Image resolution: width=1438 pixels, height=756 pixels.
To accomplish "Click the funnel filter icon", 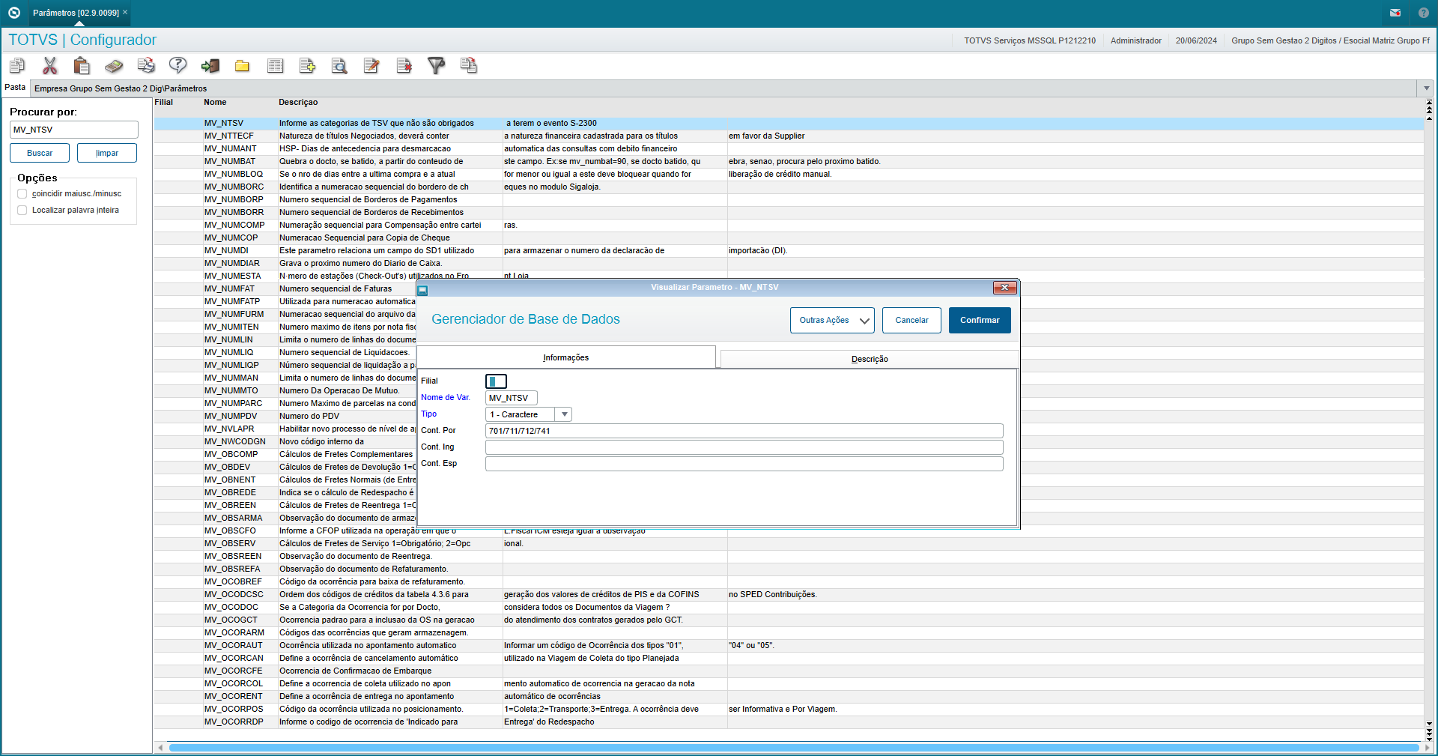I will (x=436, y=66).
